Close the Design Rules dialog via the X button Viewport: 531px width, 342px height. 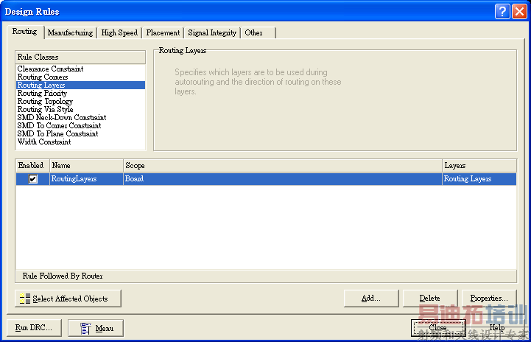pyautogui.click(x=519, y=12)
